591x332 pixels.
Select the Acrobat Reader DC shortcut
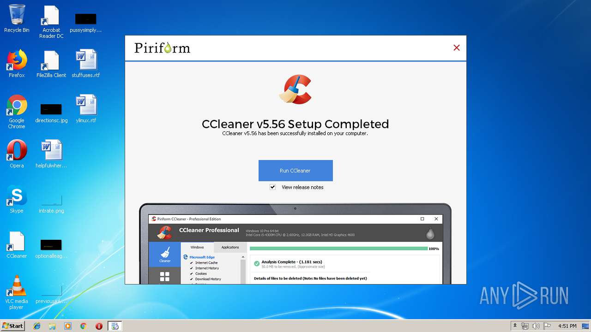pos(51,22)
